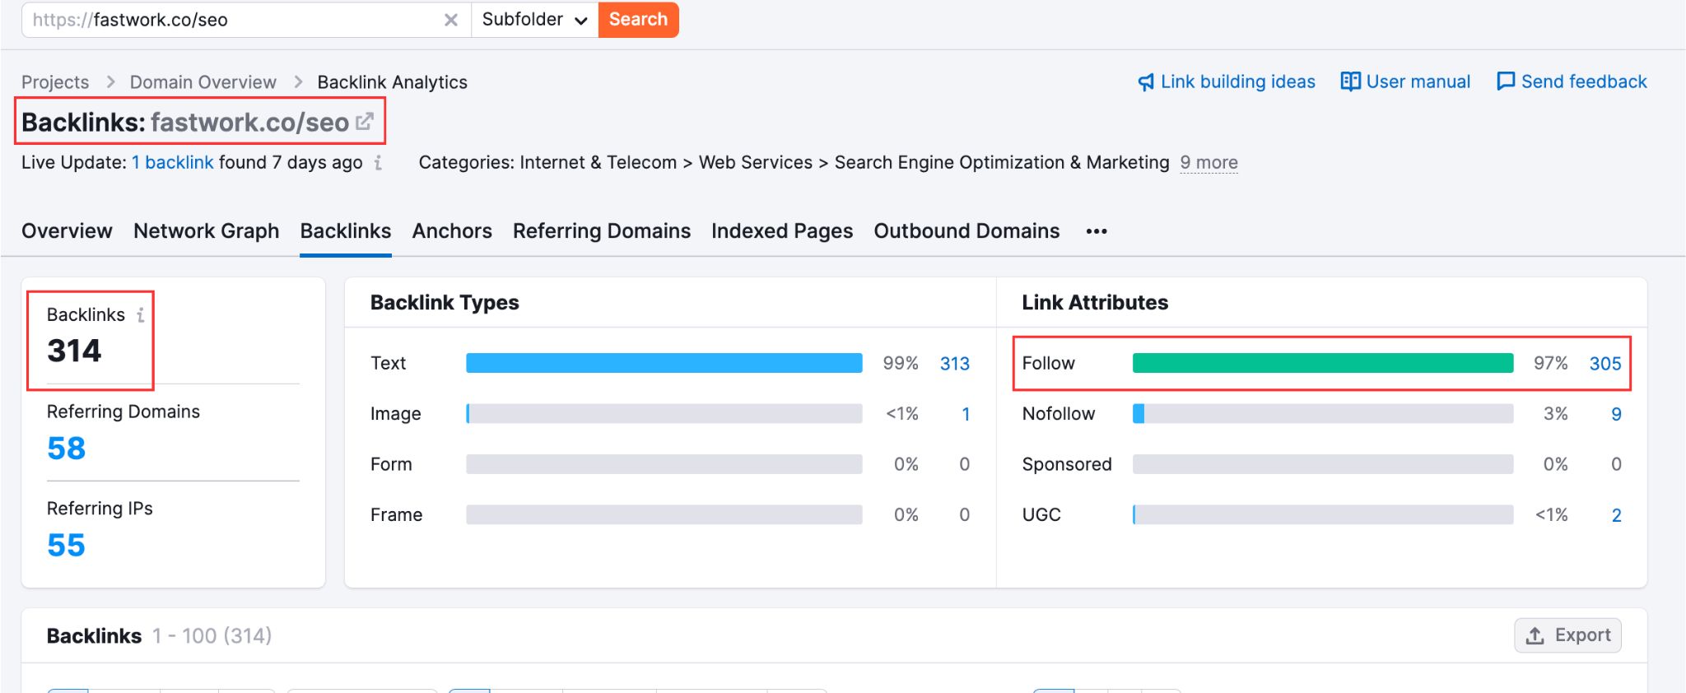Click the 'Link Attributes' heading

click(x=1095, y=303)
